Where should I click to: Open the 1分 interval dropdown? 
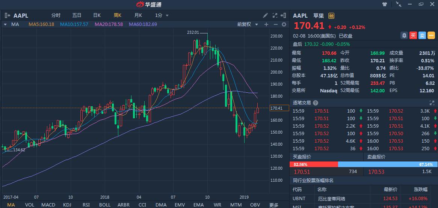[162, 15]
